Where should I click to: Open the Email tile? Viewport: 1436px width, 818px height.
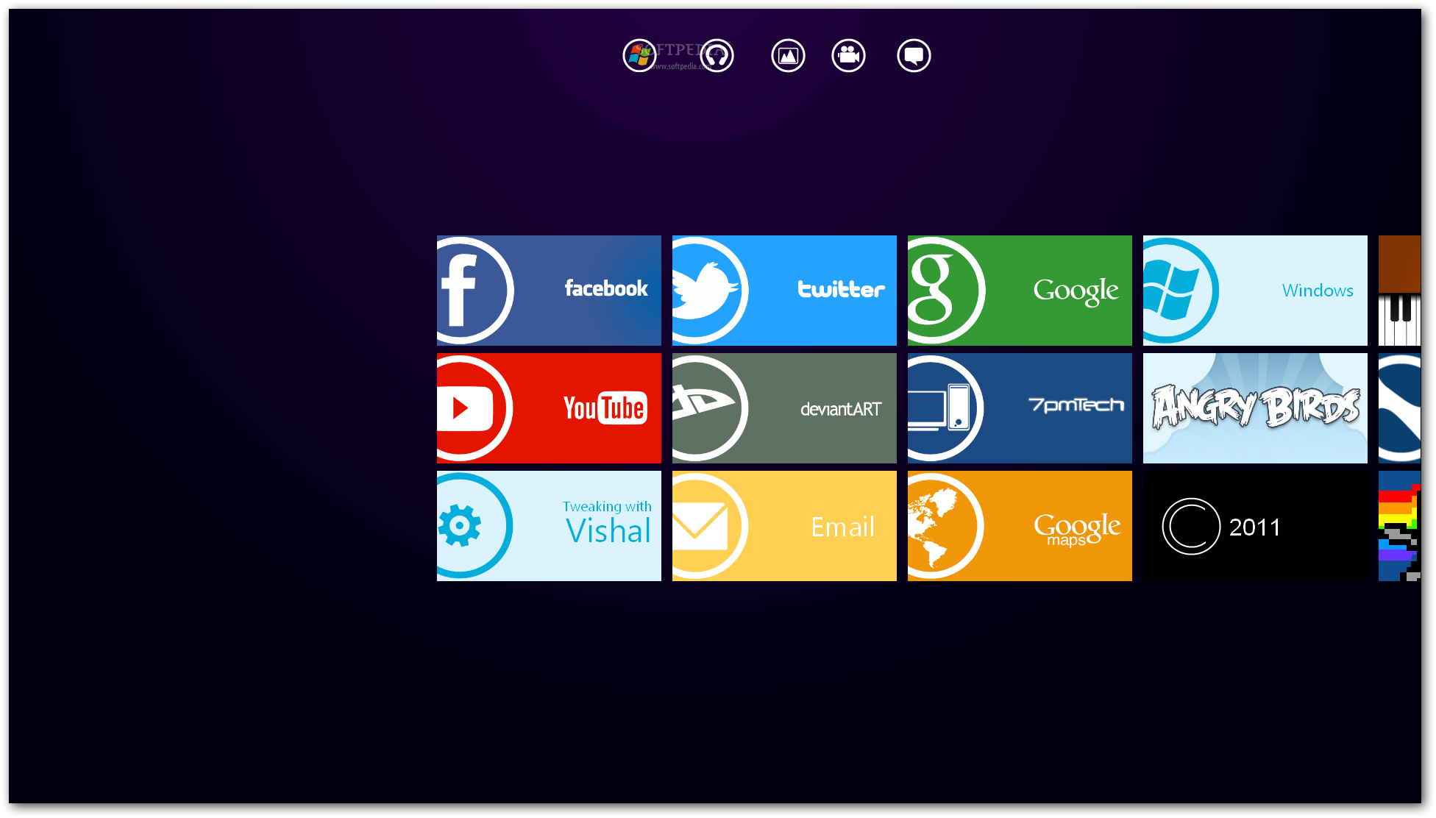tap(784, 526)
